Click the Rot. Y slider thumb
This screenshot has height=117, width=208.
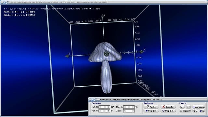104,111
